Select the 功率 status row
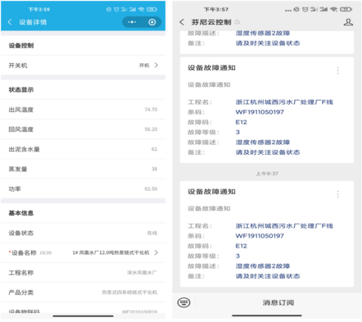The width and height of the screenshot is (362, 322). click(x=83, y=189)
